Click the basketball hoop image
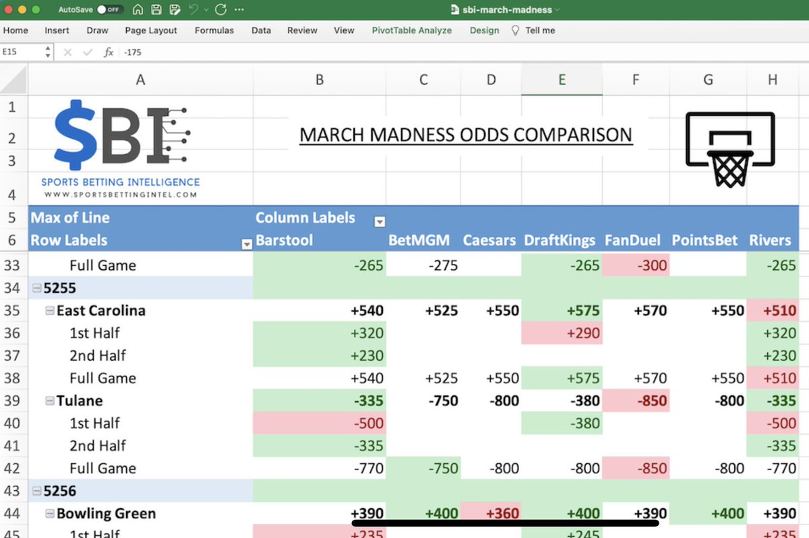 (x=730, y=149)
